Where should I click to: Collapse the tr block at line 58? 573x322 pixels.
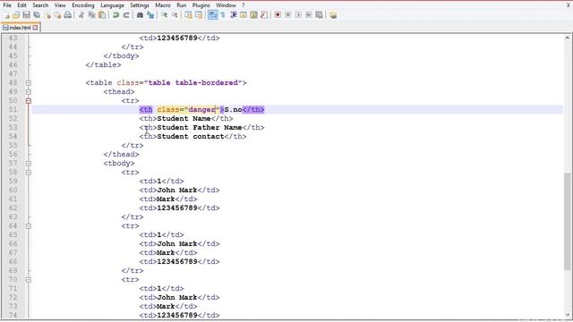point(29,173)
